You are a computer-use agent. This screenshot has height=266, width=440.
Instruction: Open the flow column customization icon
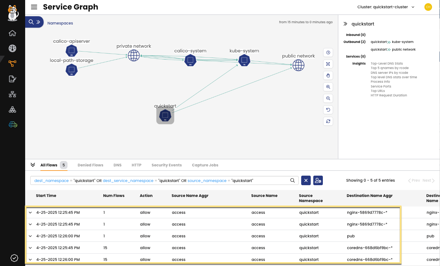pyautogui.click(x=318, y=180)
